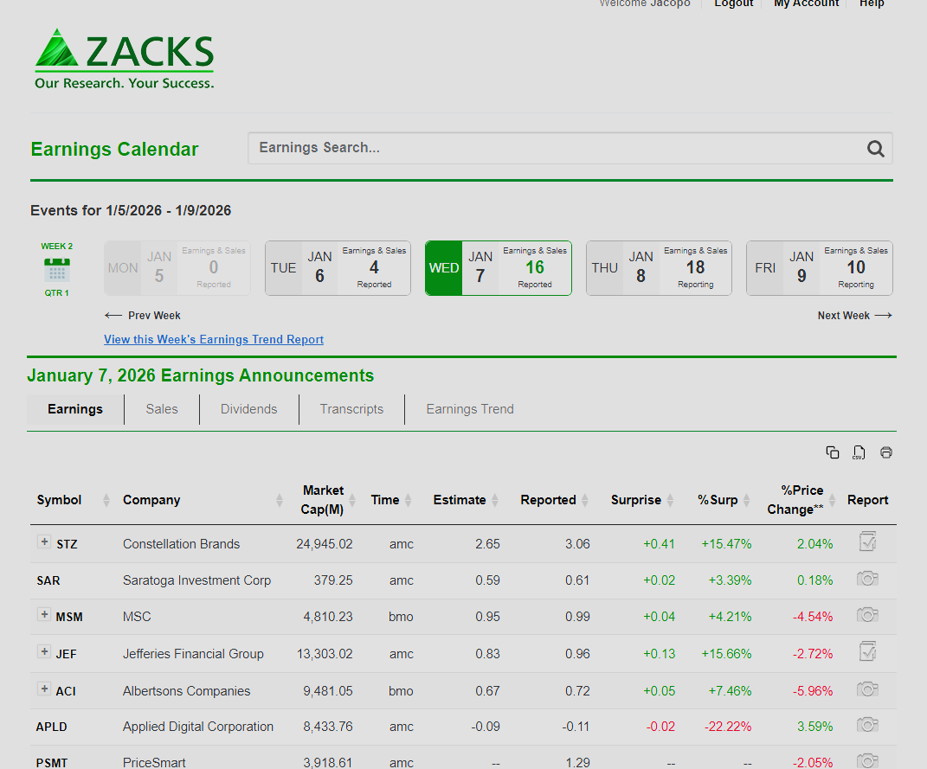Sort by %Surp column arrows
This screenshot has height=769, width=927.
[746, 500]
